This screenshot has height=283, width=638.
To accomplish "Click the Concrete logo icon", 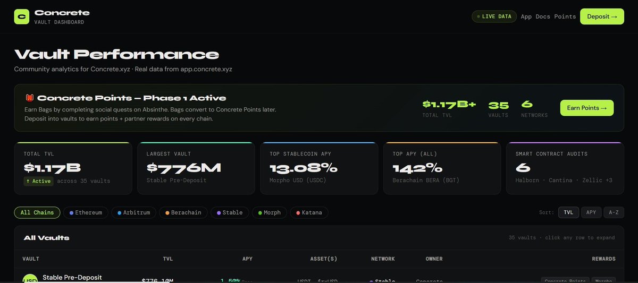I will point(22,16).
